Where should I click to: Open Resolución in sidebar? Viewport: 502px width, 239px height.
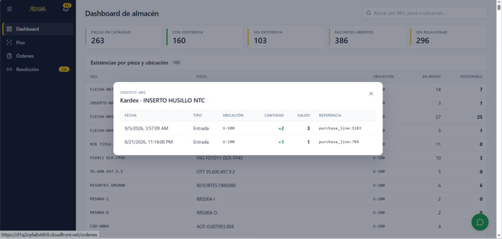click(38, 70)
